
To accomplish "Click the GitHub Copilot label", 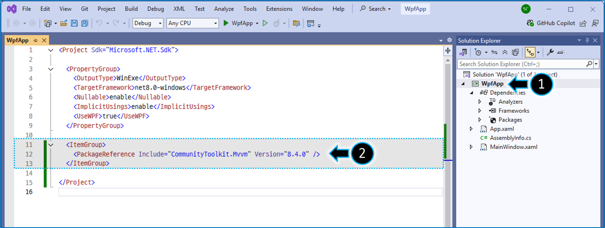I will [556, 23].
